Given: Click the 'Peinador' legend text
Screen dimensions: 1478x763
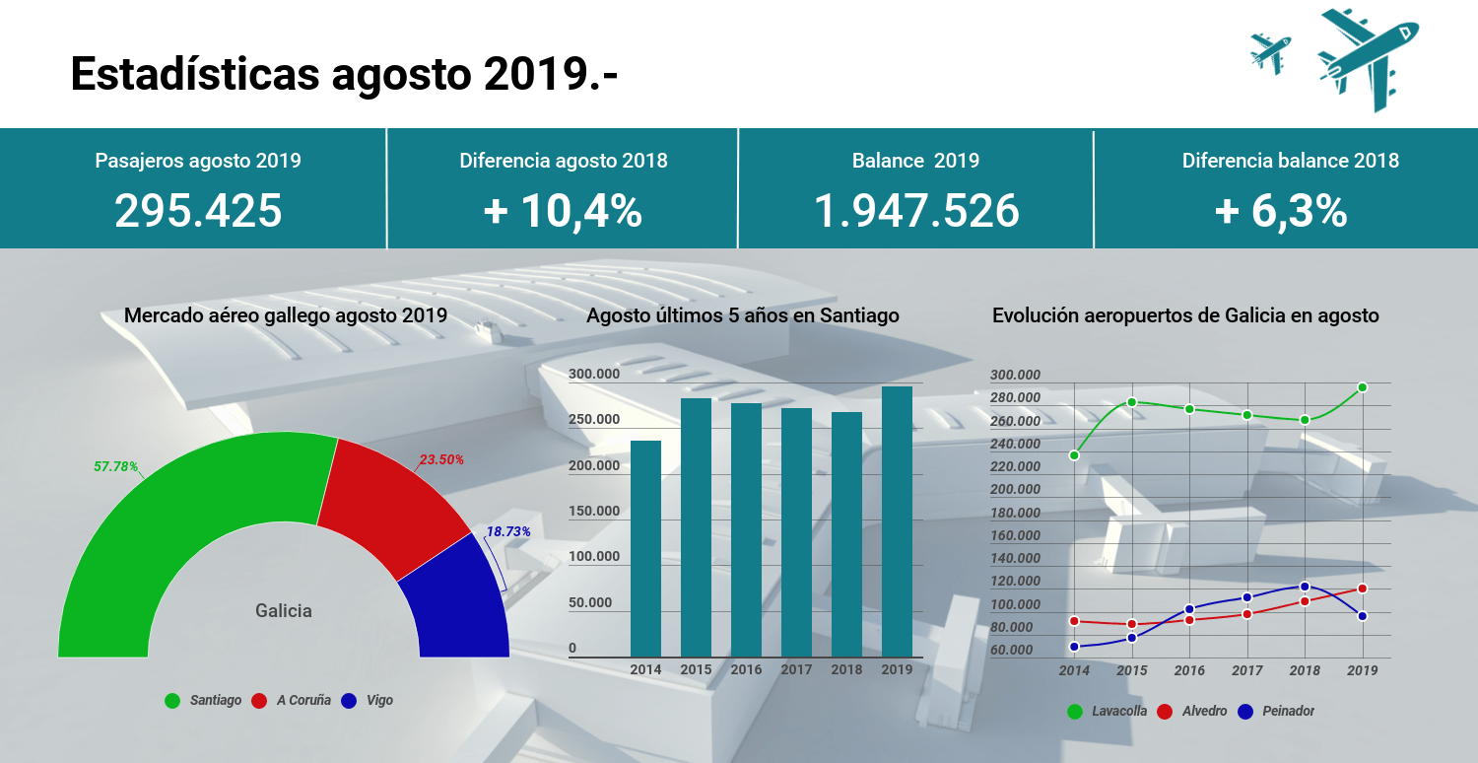Looking at the screenshot, I should 1289,712.
